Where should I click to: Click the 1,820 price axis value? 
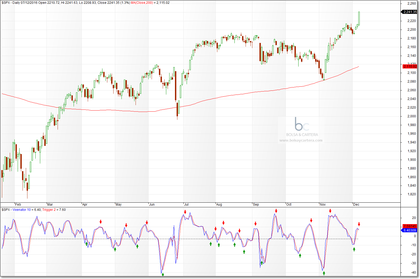412,194
